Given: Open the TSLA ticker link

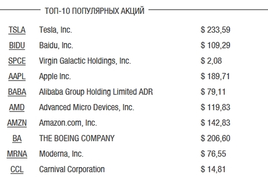Looking at the screenshot, I should [17, 30].
